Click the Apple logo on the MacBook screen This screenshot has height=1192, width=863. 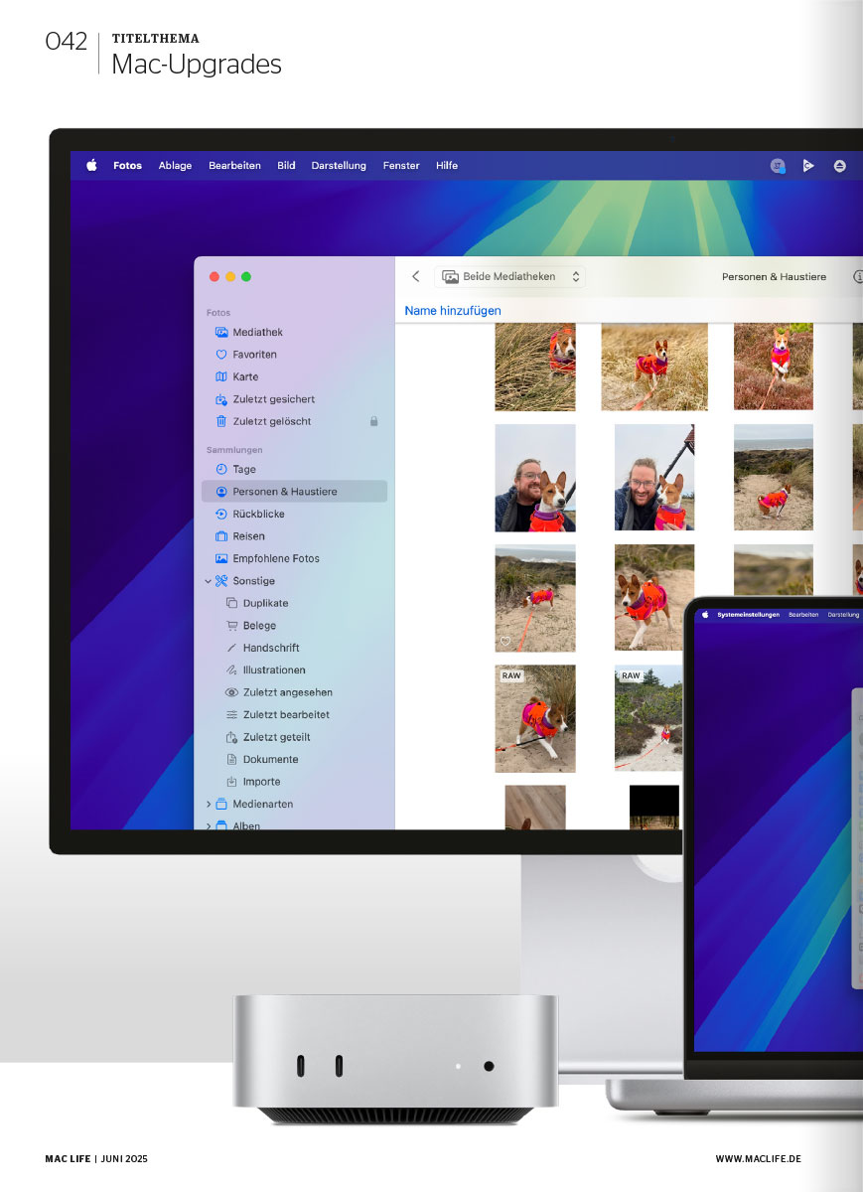[x=706, y=615]
